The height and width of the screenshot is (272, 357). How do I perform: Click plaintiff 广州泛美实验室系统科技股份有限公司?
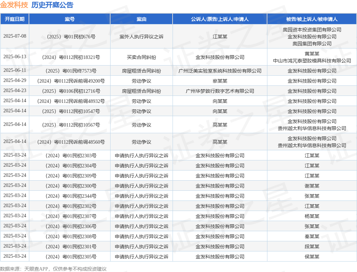(220, 71)
